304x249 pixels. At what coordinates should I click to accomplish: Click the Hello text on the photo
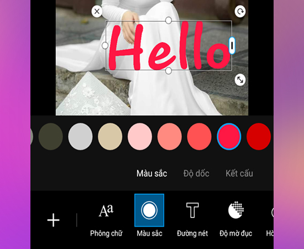point(169,45)
